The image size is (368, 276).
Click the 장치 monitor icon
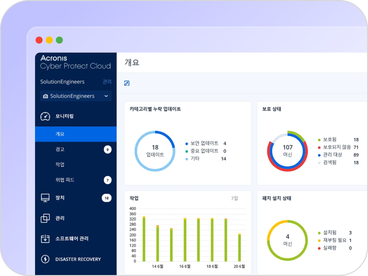46,197
